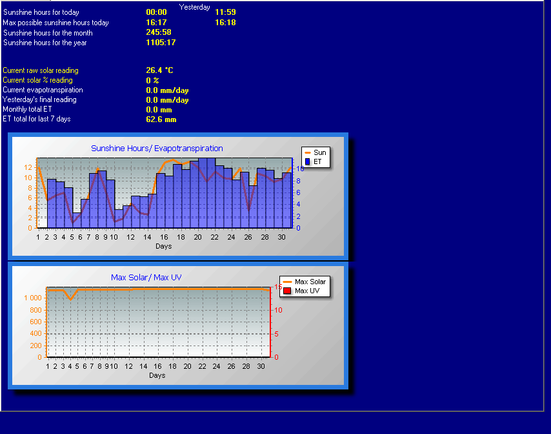The width and height of the screenshot is (551, 434).
Task: Select yearly sunshine value 1105:17
Action: point(161,43)
